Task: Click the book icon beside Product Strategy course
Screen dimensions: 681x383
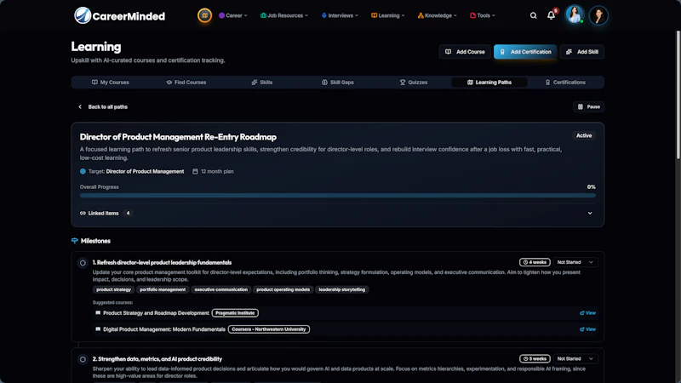Action: click(98, 312)
